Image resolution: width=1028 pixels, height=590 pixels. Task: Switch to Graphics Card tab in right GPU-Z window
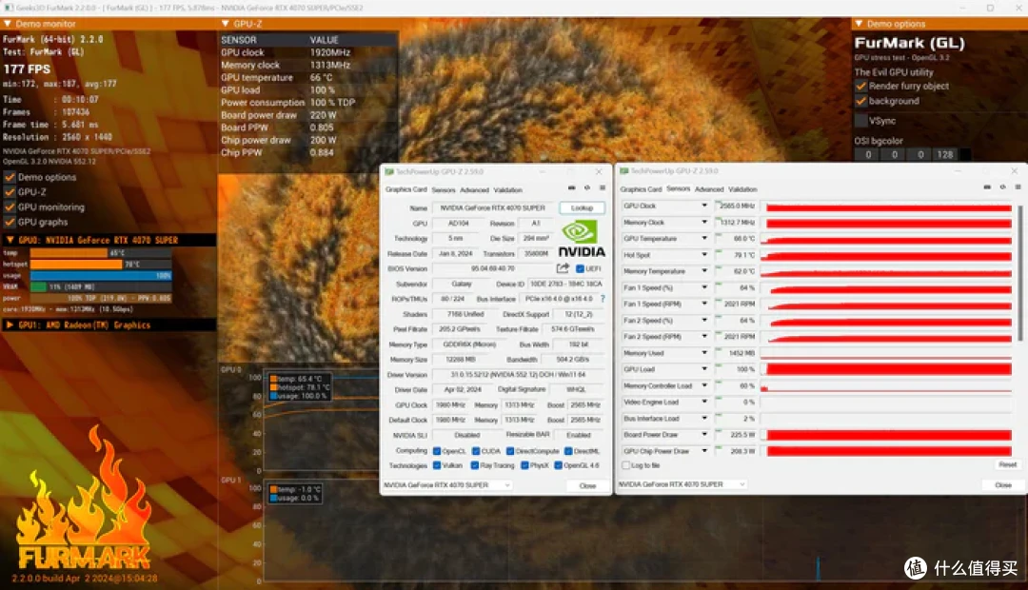pyautogui.click(x=641, y=189)
